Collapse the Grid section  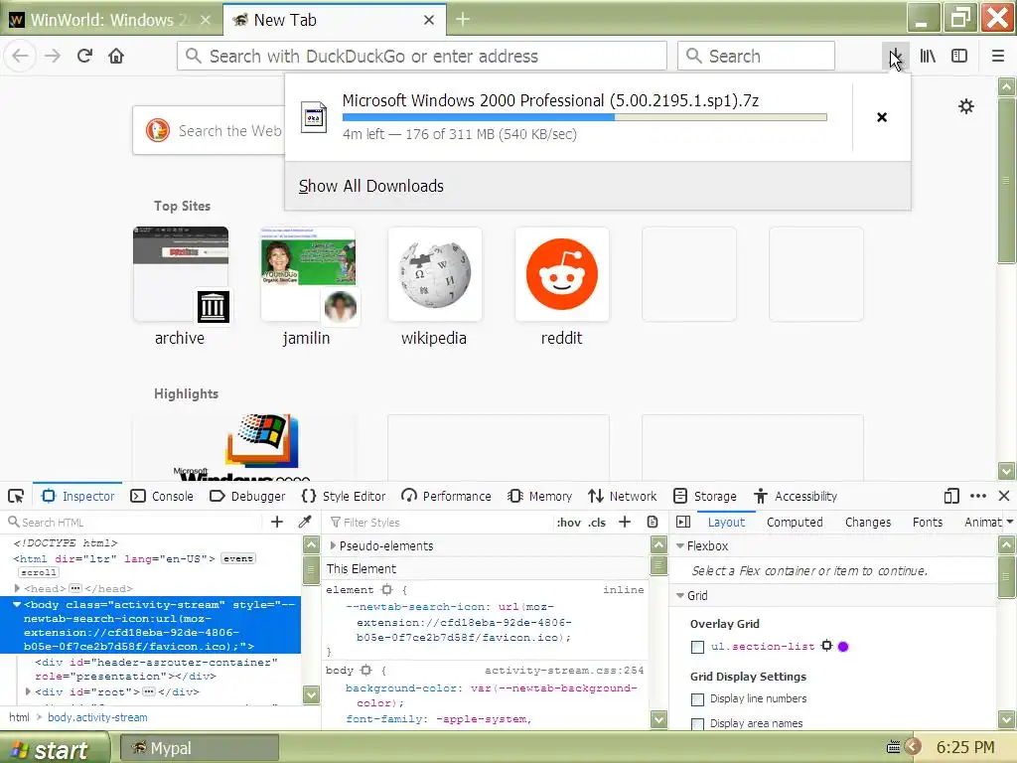point(680,596)
